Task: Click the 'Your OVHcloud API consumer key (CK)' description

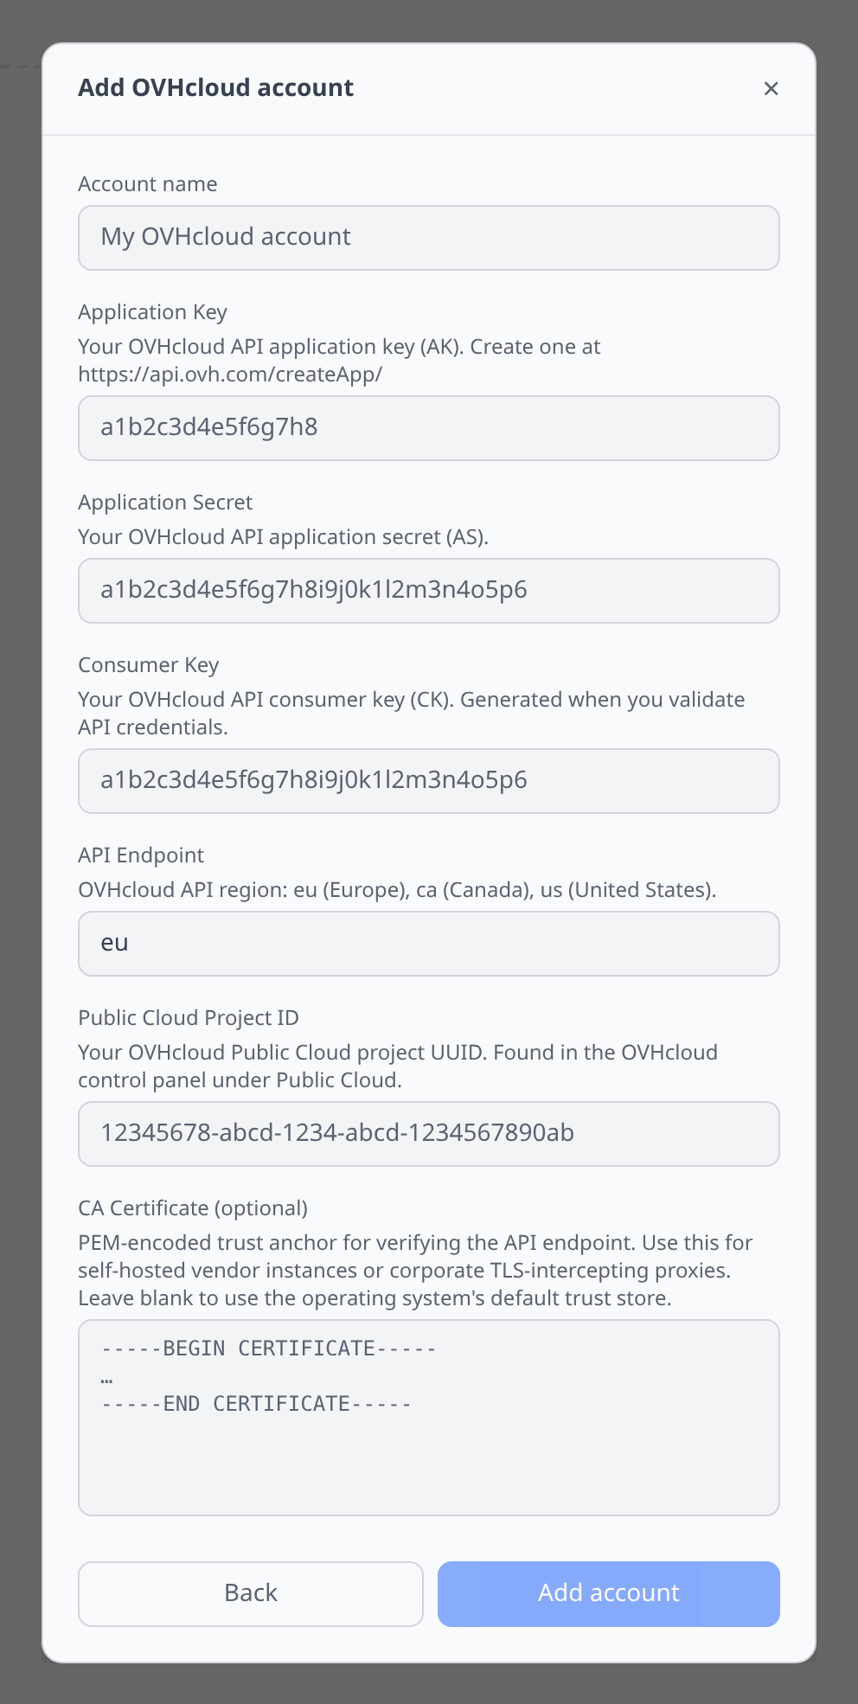Action: click(412, 714)
